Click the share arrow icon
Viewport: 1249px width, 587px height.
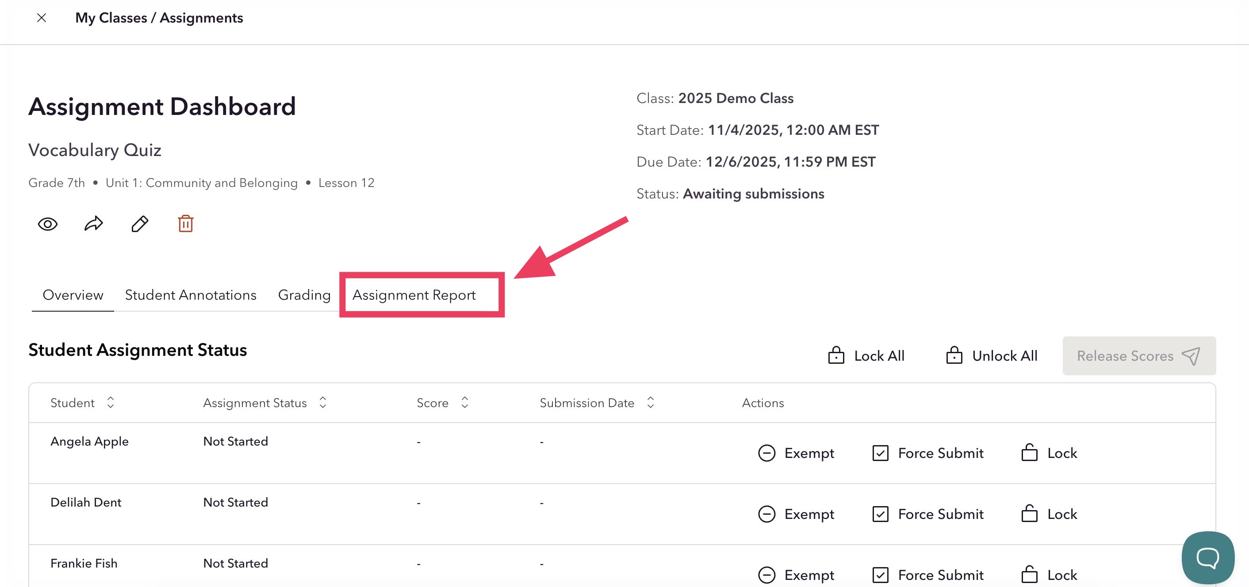coord(94,224)
